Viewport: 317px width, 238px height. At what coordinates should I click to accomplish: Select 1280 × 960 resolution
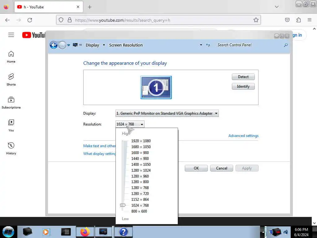click(x=140, y=176)
